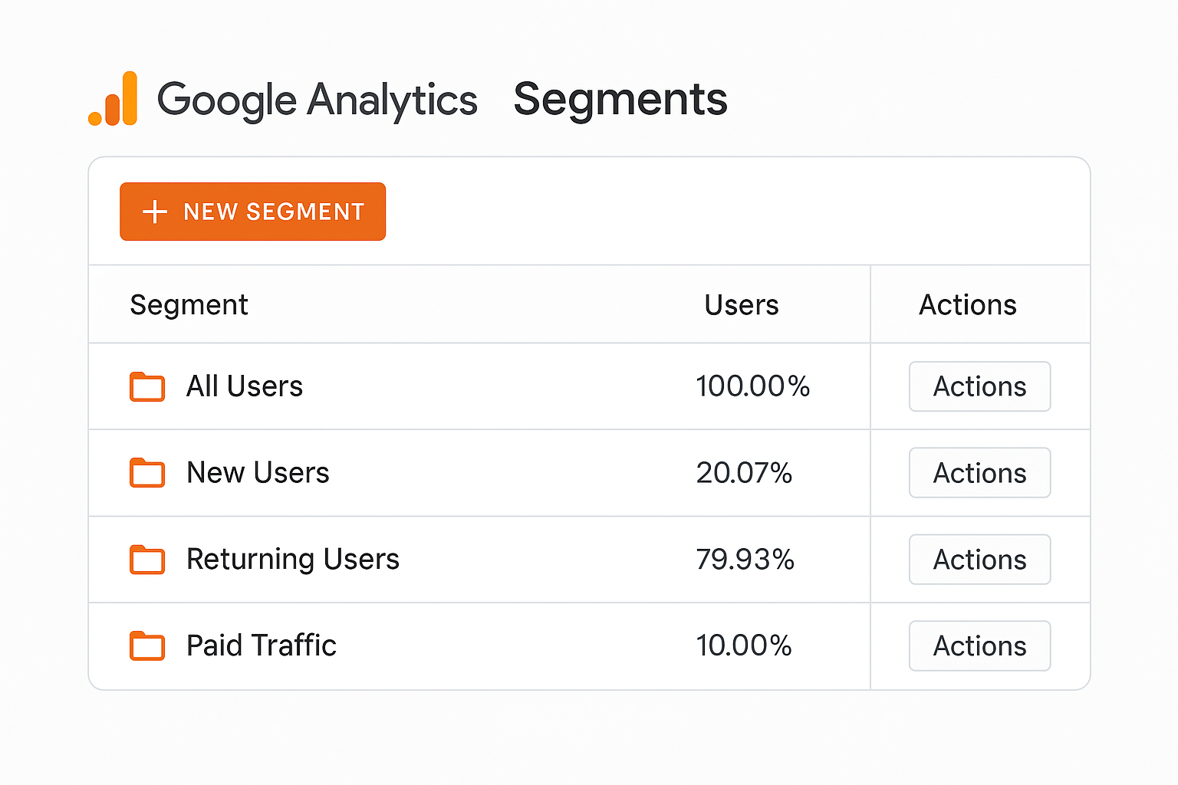Click the folder icon beside New Users

[x=147, y=474]
